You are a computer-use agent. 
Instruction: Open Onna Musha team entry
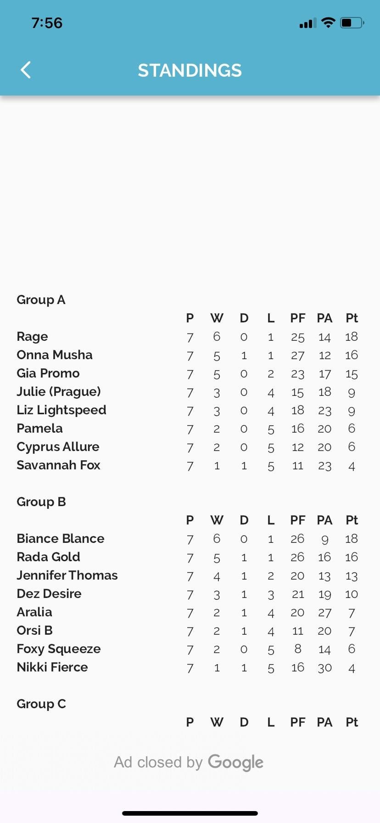pyautogui.click(x=55, y=355)
